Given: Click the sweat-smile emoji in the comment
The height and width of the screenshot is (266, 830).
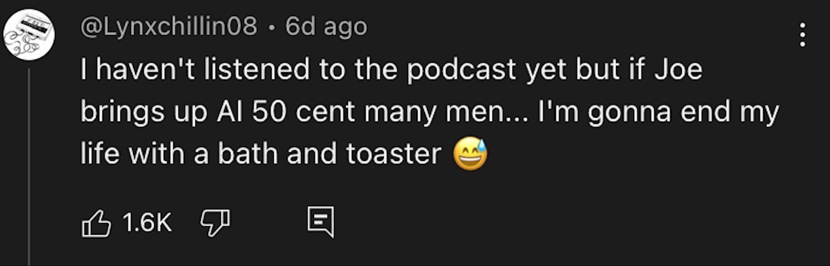Looking at the screenshot, I should click(x=470, y=154).
